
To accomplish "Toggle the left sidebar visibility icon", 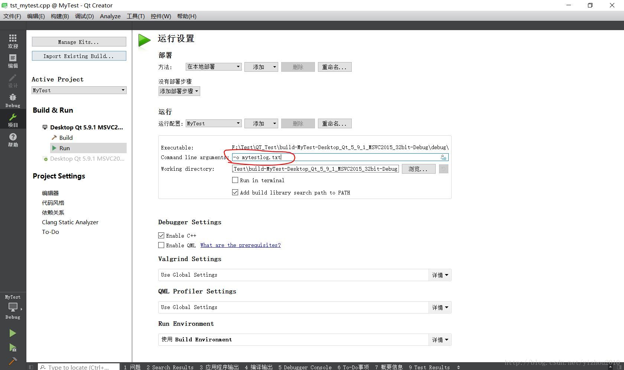I will coord(31,367).
